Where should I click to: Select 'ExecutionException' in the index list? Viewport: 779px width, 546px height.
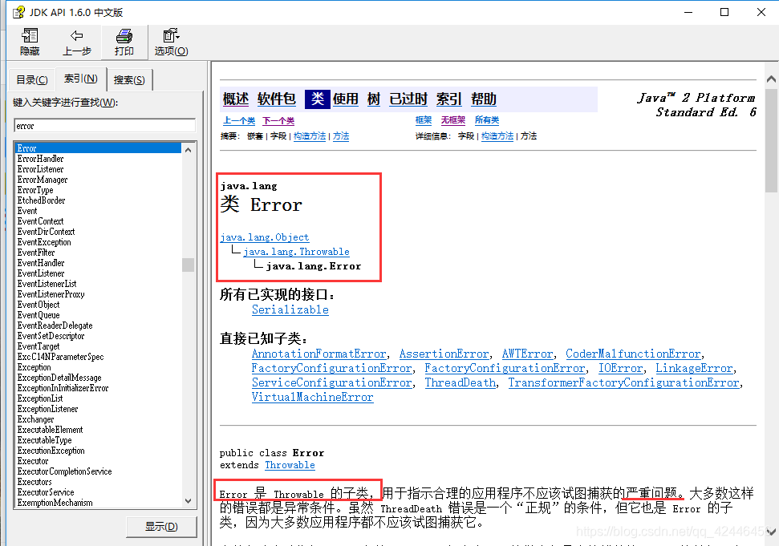(51, 451)
